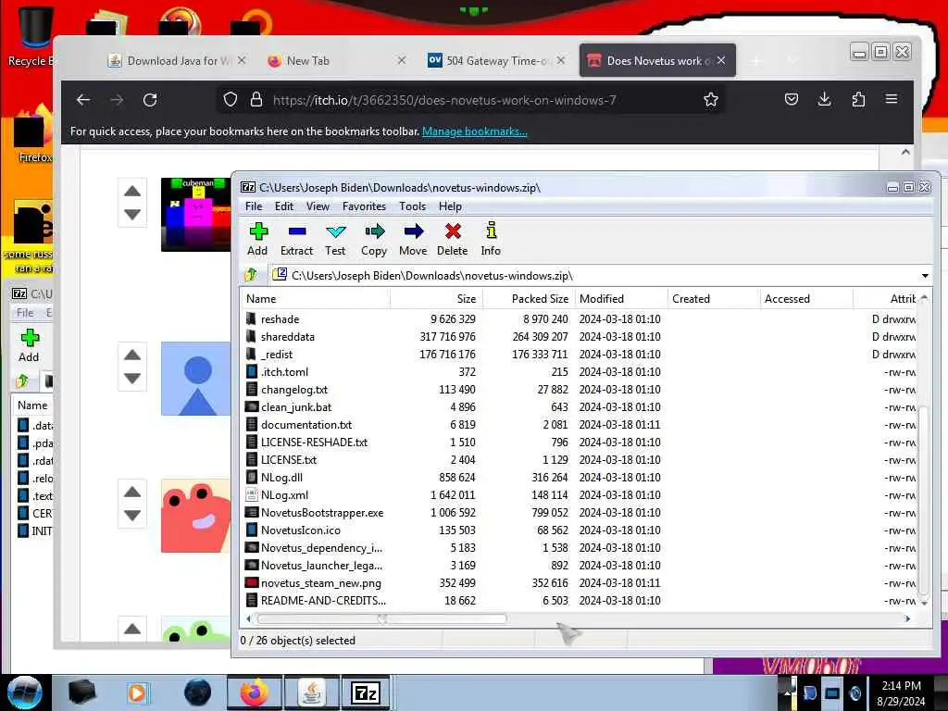948x711 pixels.
Task: Open the Favorites menu
Action: [x=364, y=206]
